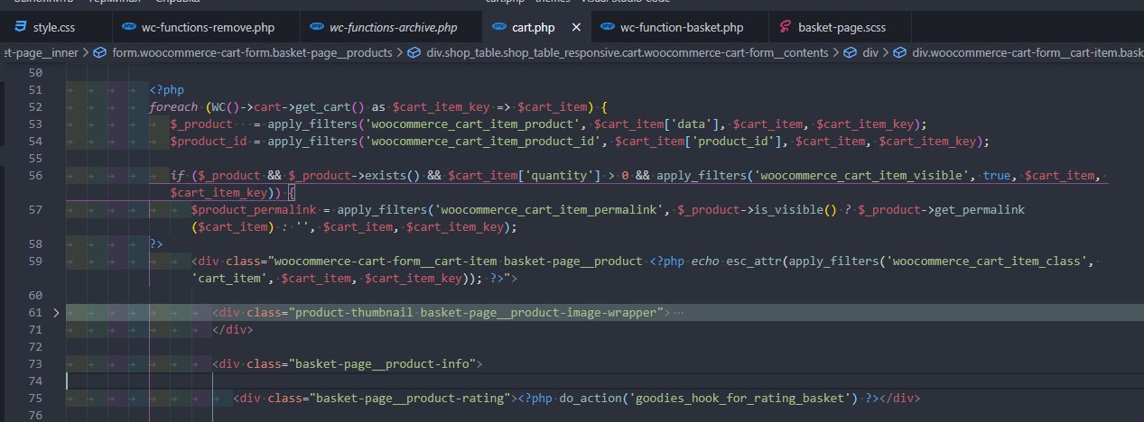Click 'goodies_hook_for_rating_basket' string on line 75
The width and height of the screenshot is (1144, 422).
click(741, 399)
